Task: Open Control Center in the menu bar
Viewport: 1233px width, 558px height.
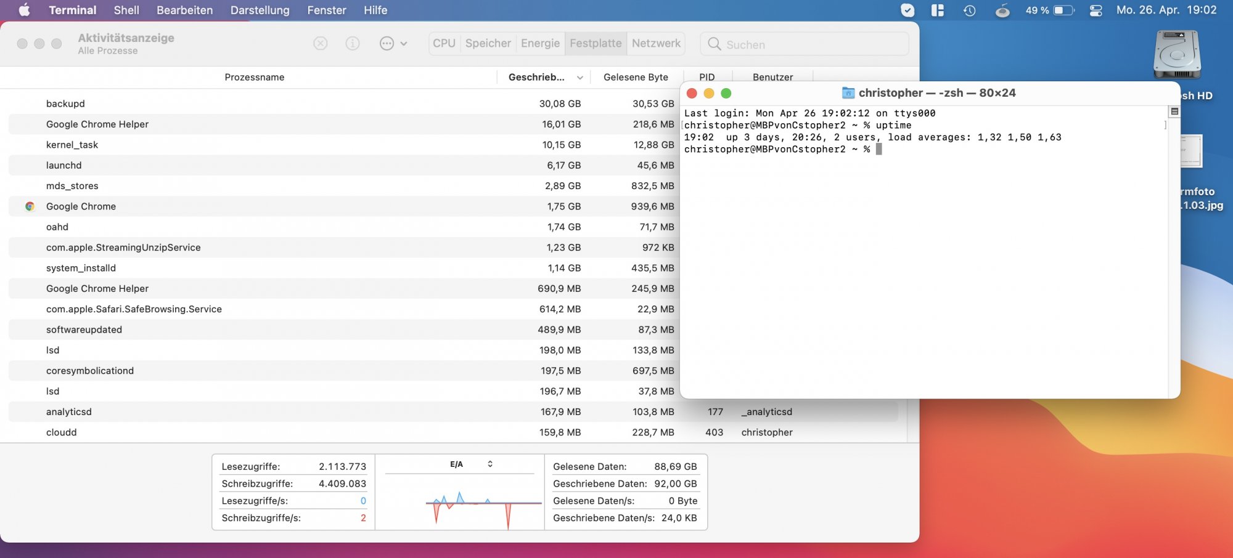Action: click(x=1096, y=10)
